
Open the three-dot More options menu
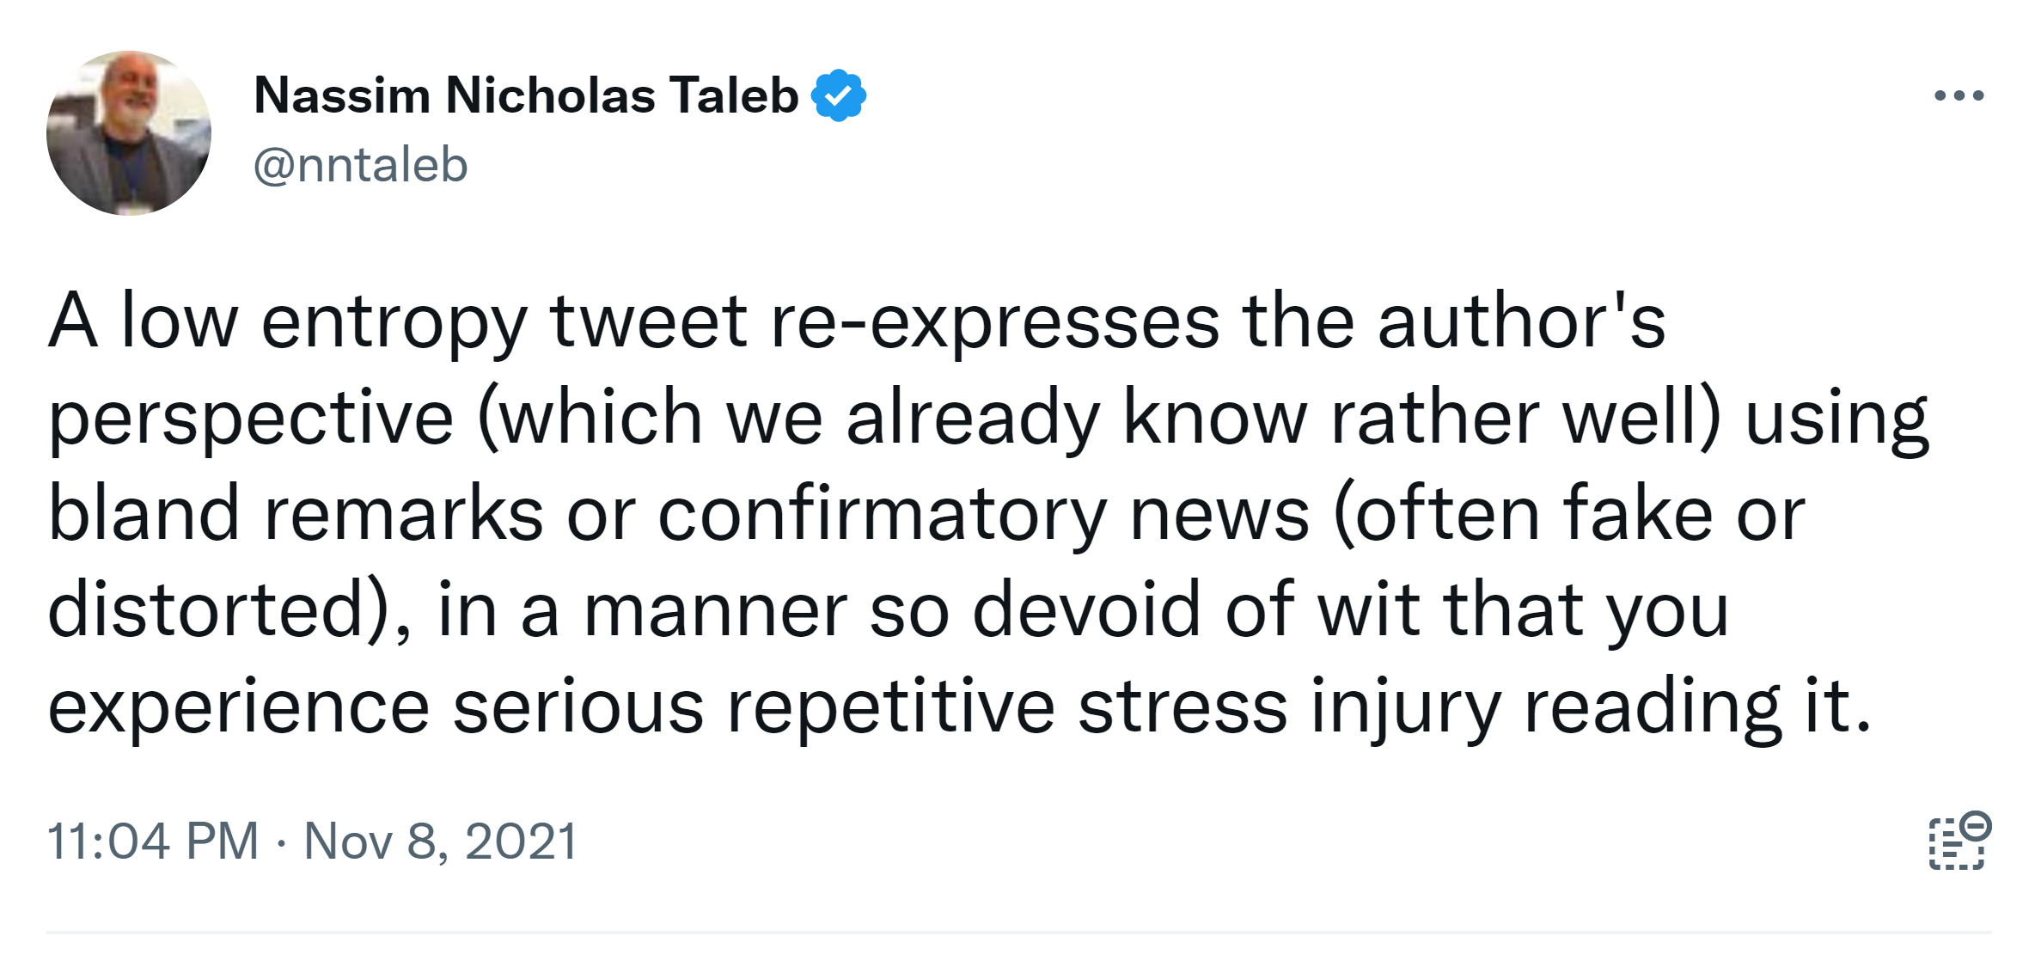click(1959, 95)
